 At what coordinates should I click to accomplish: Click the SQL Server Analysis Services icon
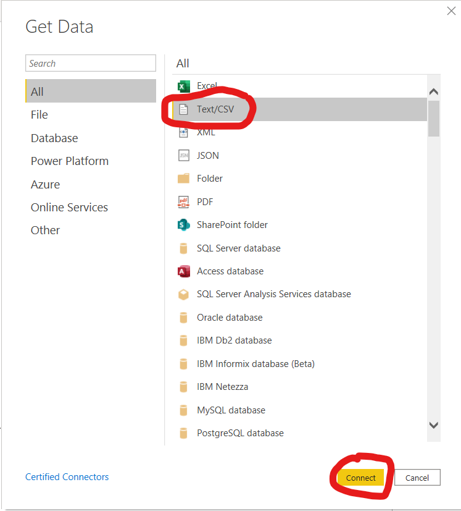point(183,294)
